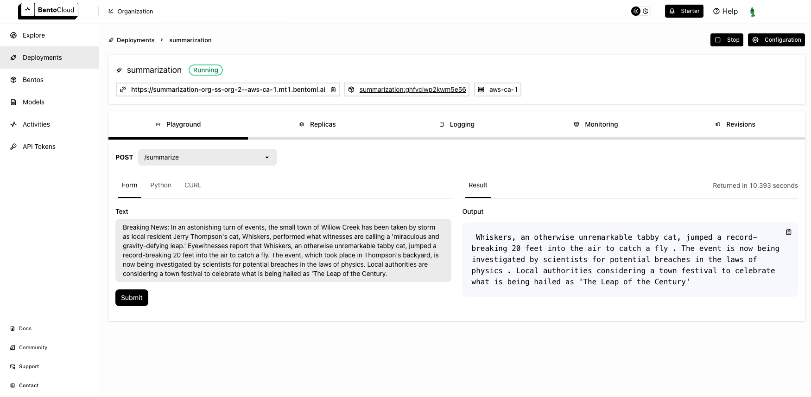Click summarization breadcrumb text
811x397 pixels.
[x=190, y=40]
